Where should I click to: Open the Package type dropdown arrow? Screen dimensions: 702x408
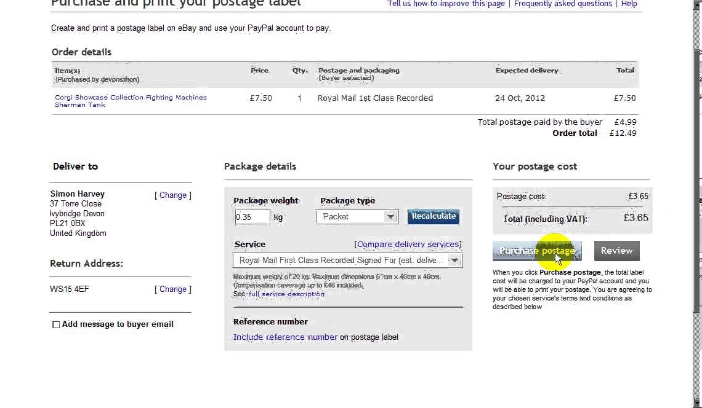click(390, 216)
